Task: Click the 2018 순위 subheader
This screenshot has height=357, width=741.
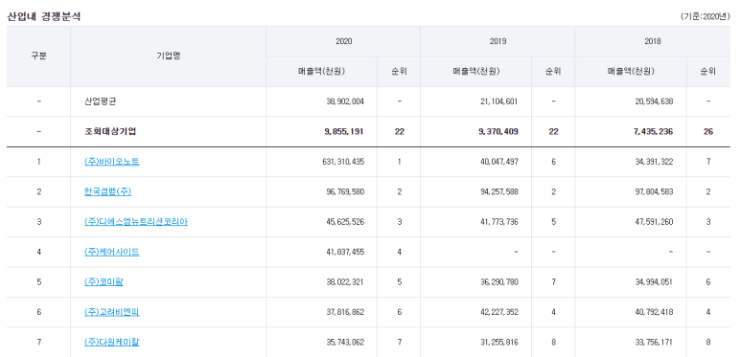Action: point(707,72)
